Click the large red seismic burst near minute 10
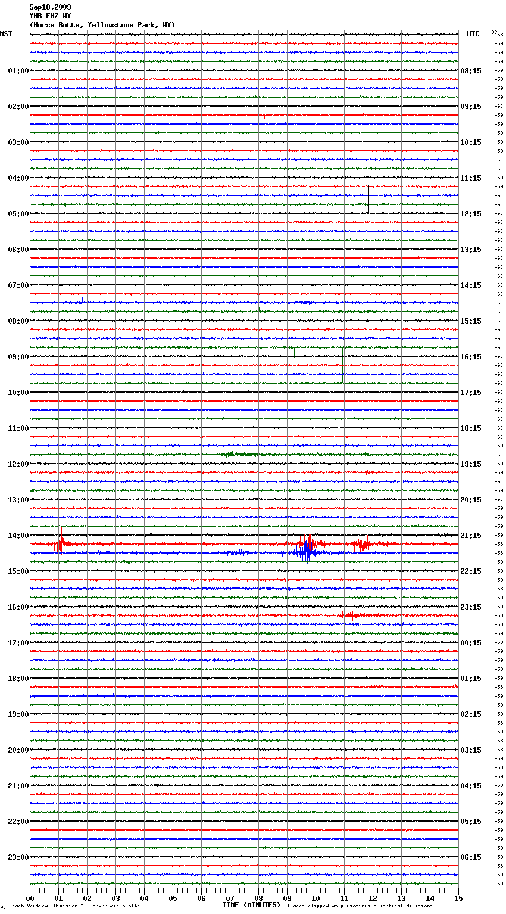 click(308, 544)
